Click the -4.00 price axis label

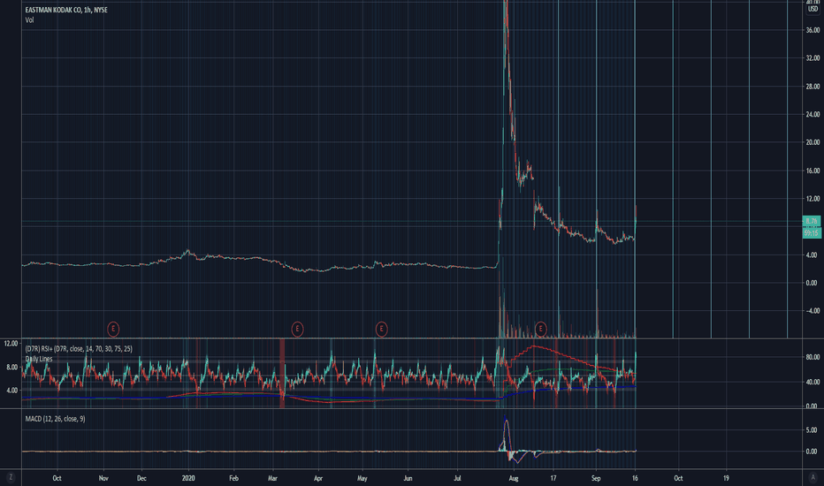[x=813, y=311]
